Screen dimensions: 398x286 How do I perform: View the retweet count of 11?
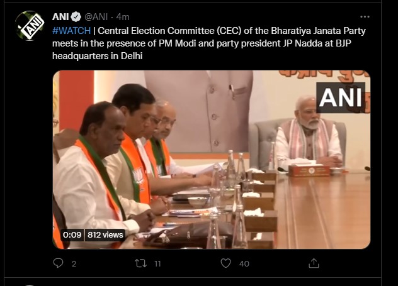(x=157, y=264)
